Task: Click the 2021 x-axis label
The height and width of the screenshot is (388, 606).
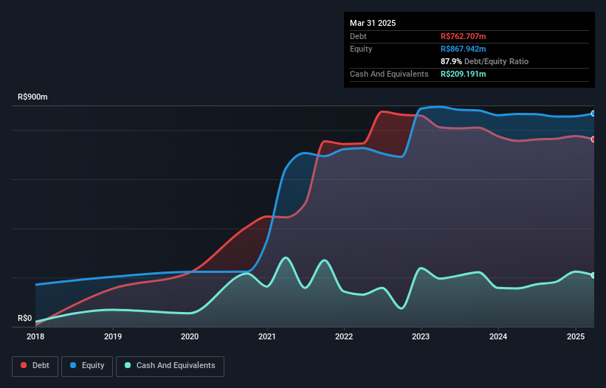Action: [267, 336]
